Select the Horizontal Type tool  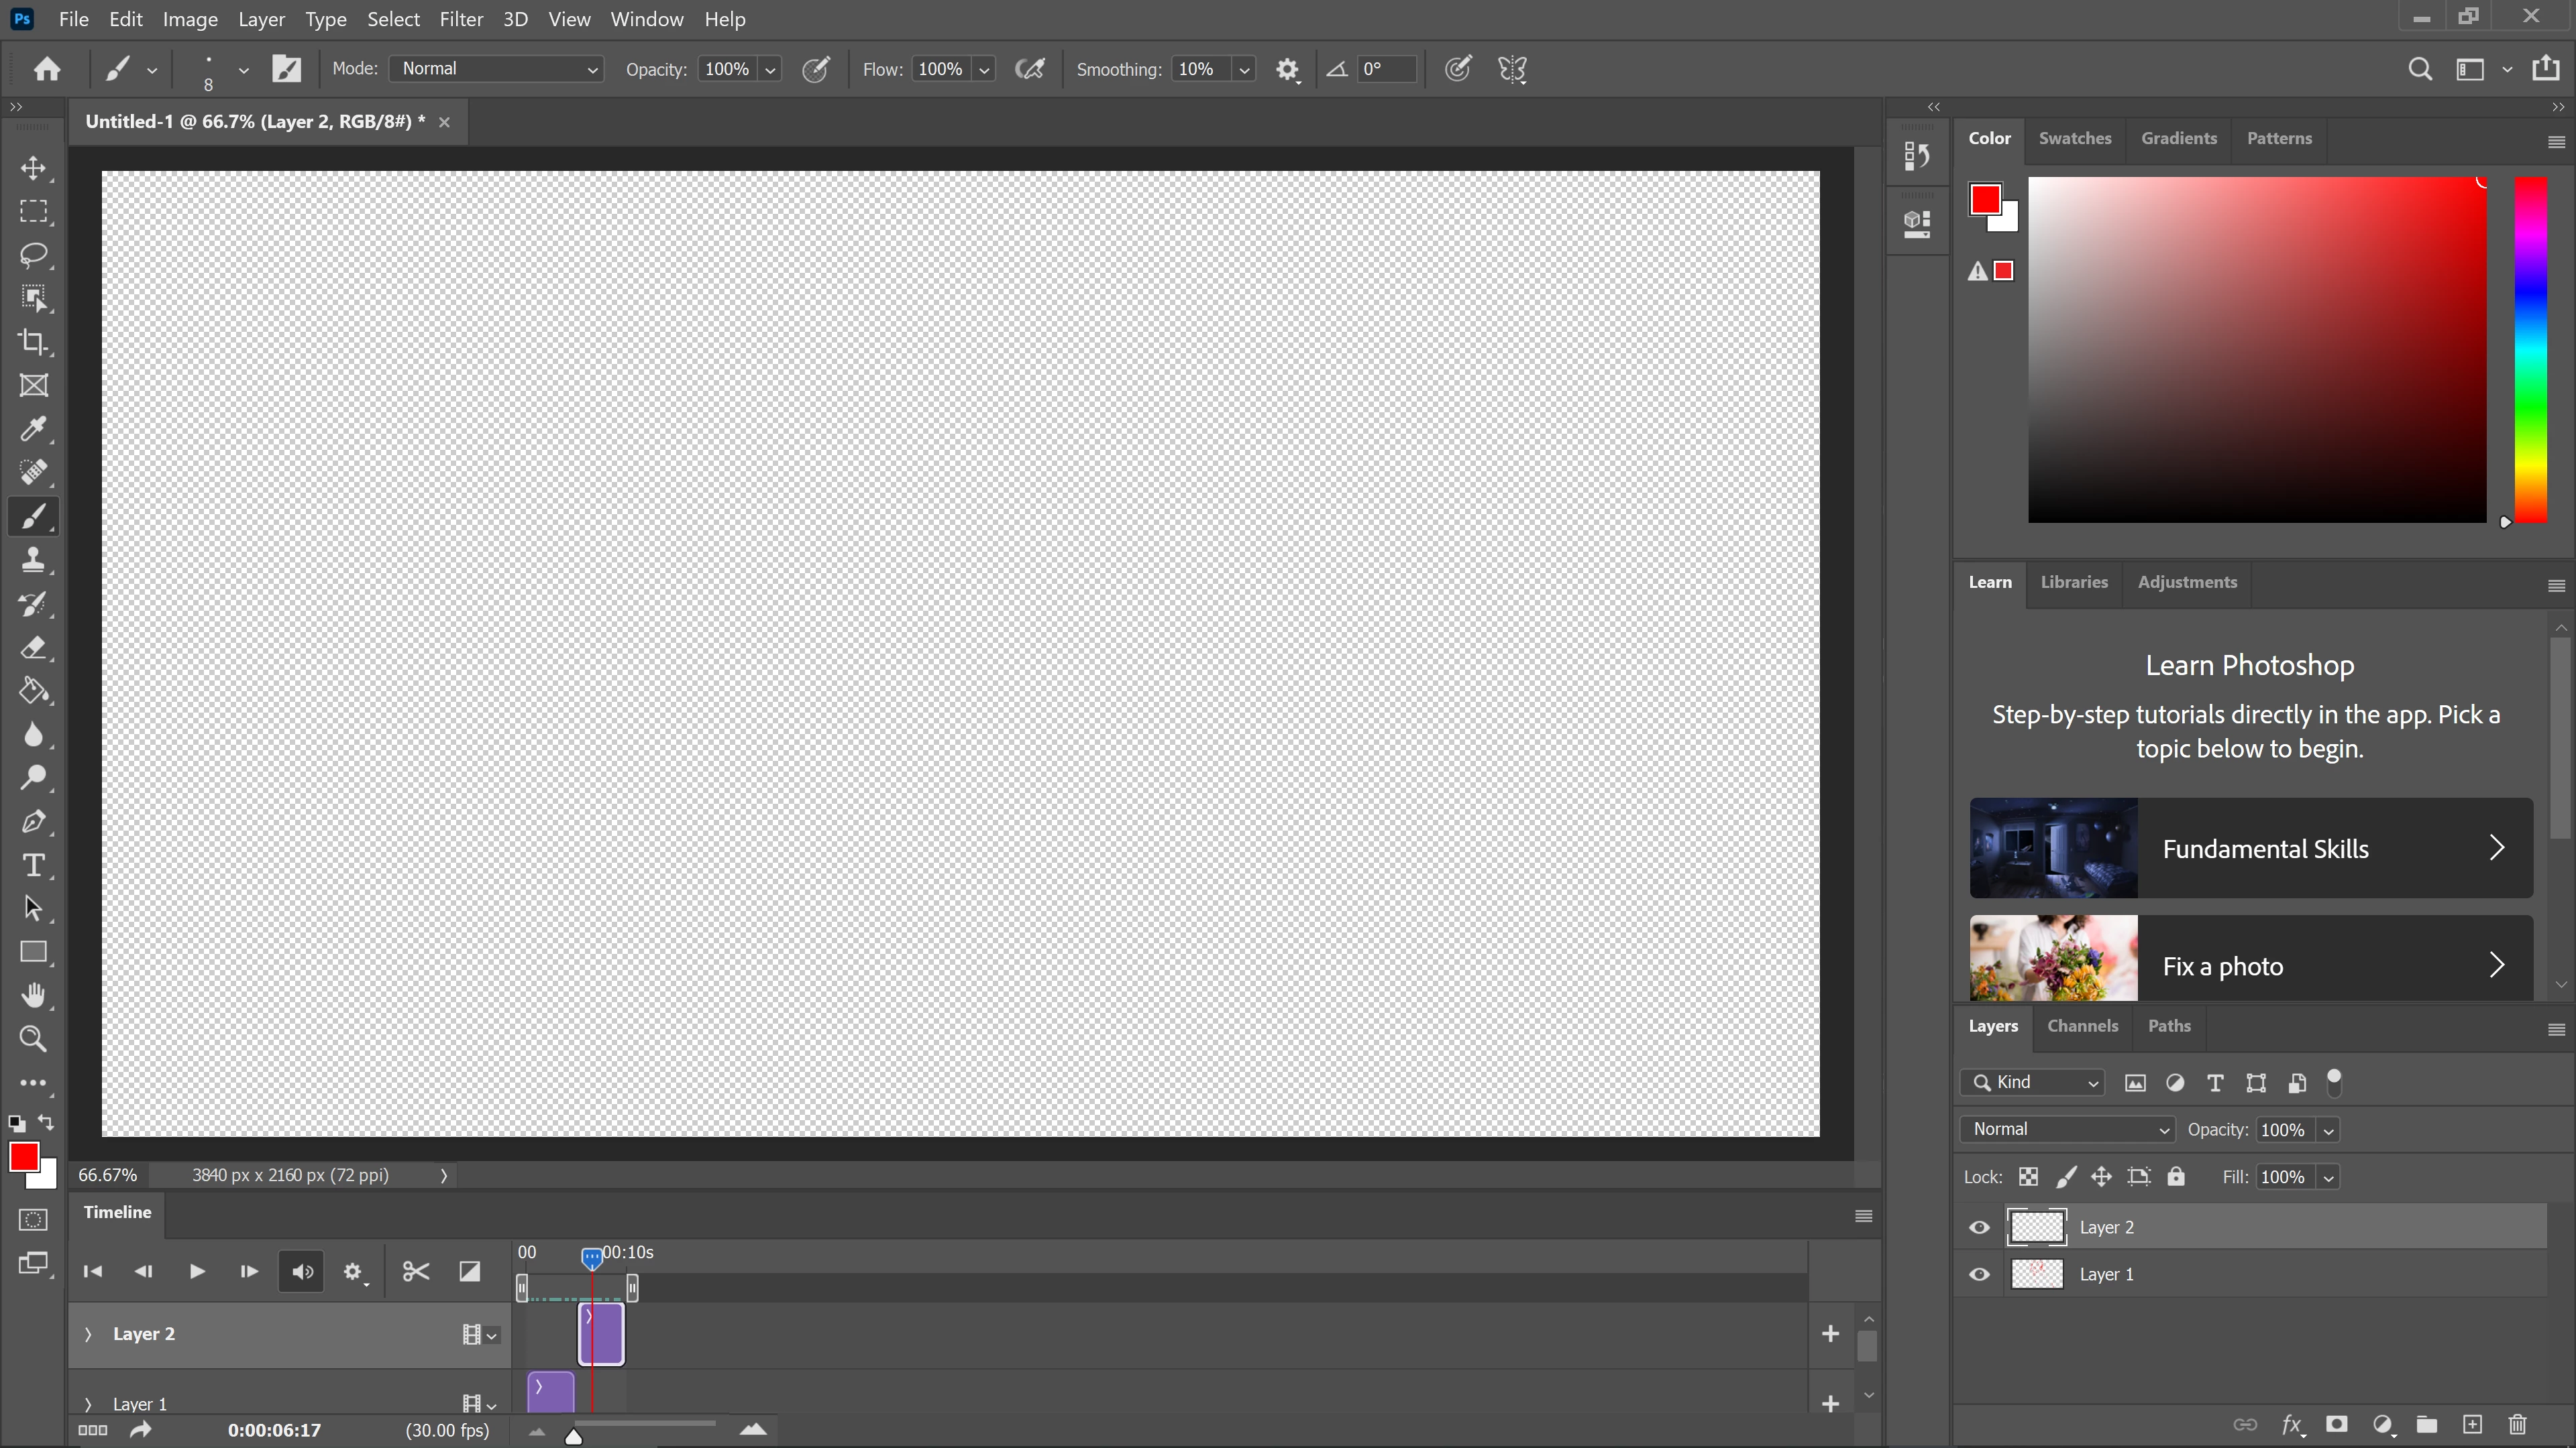33,865
